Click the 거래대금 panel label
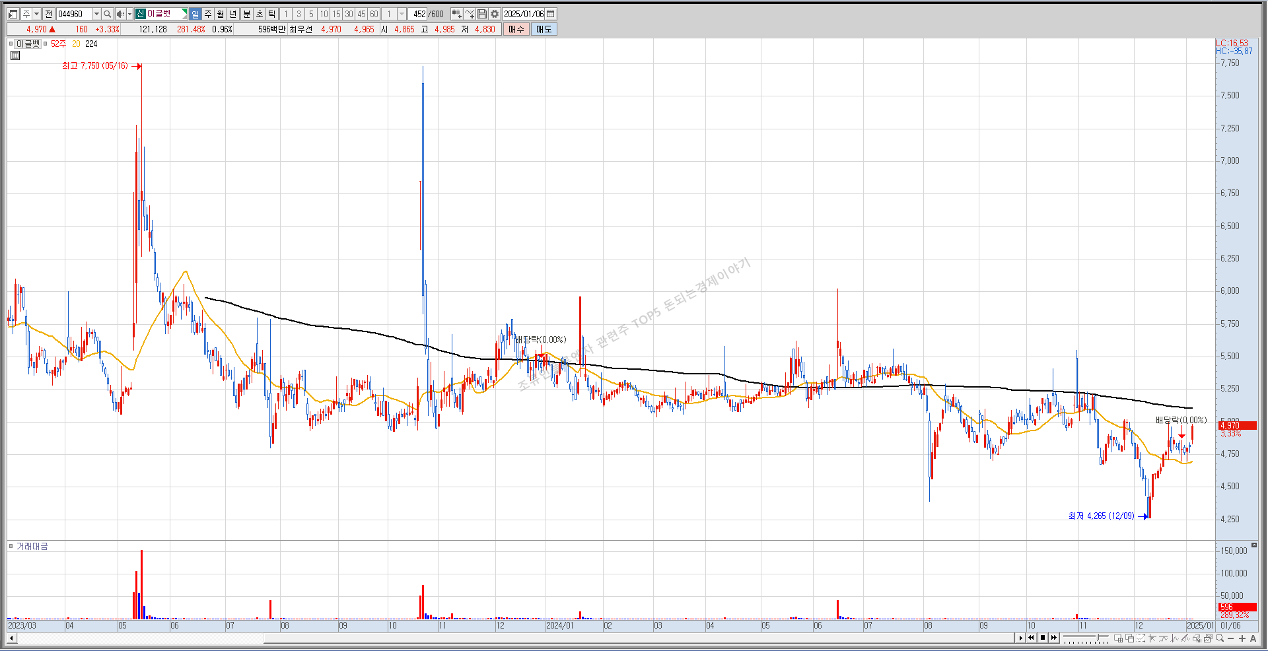Screen dimensions: 1268x651 [x=32, y=546]
